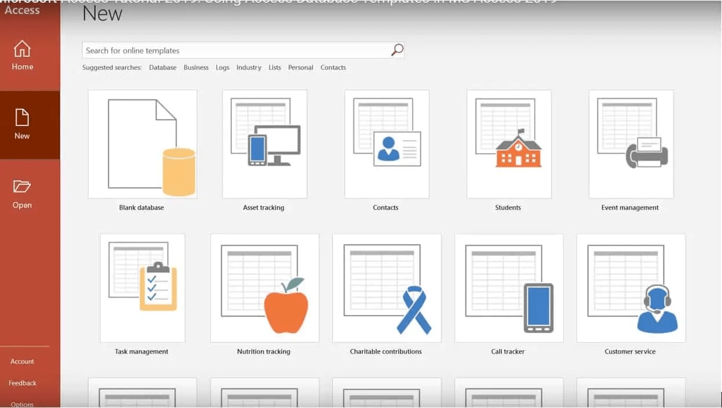Pick the Students schoolhouse template icon
Image resolution: width=722 pixels, height=408 pixels.
509,144
